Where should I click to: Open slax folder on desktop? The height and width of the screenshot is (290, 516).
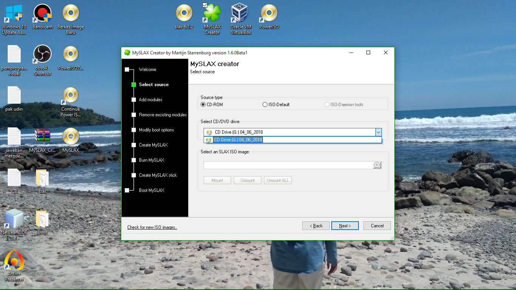42,181
